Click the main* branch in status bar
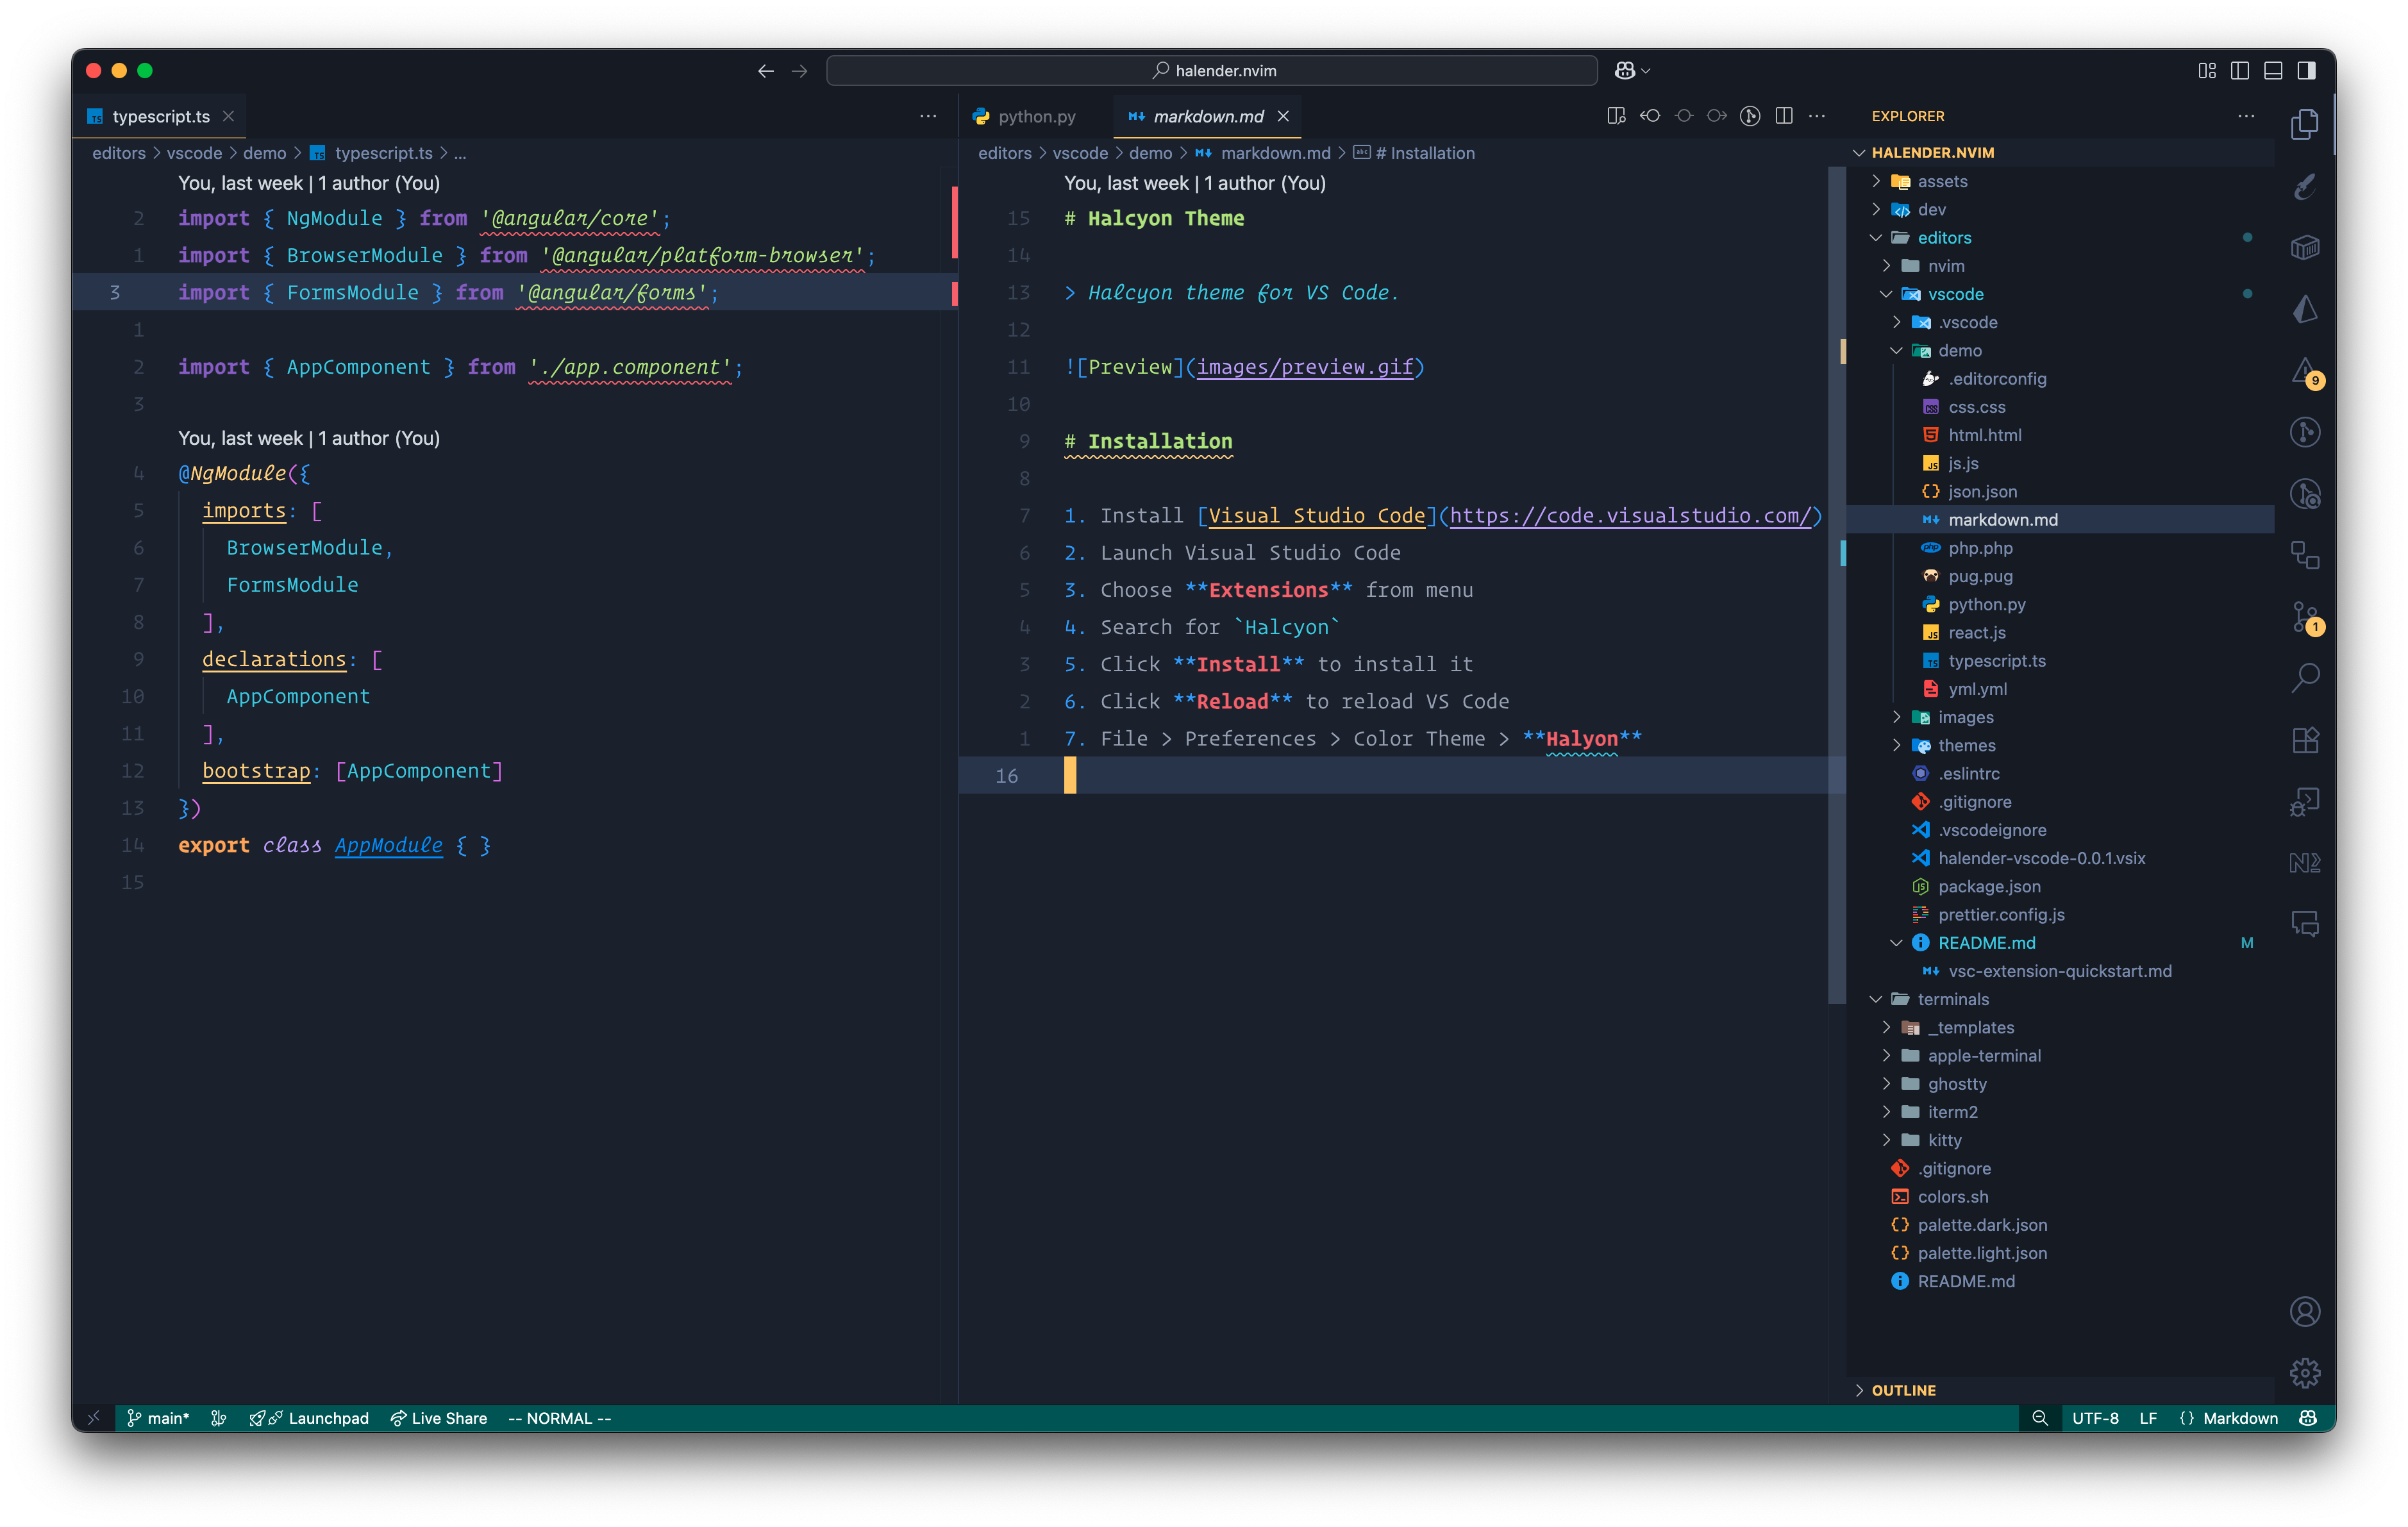 pyautogui.click(x=158, y=1418)
